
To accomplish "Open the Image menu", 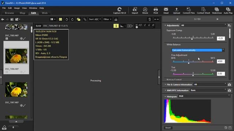I will pyautogui.click(x=17, y=8).
